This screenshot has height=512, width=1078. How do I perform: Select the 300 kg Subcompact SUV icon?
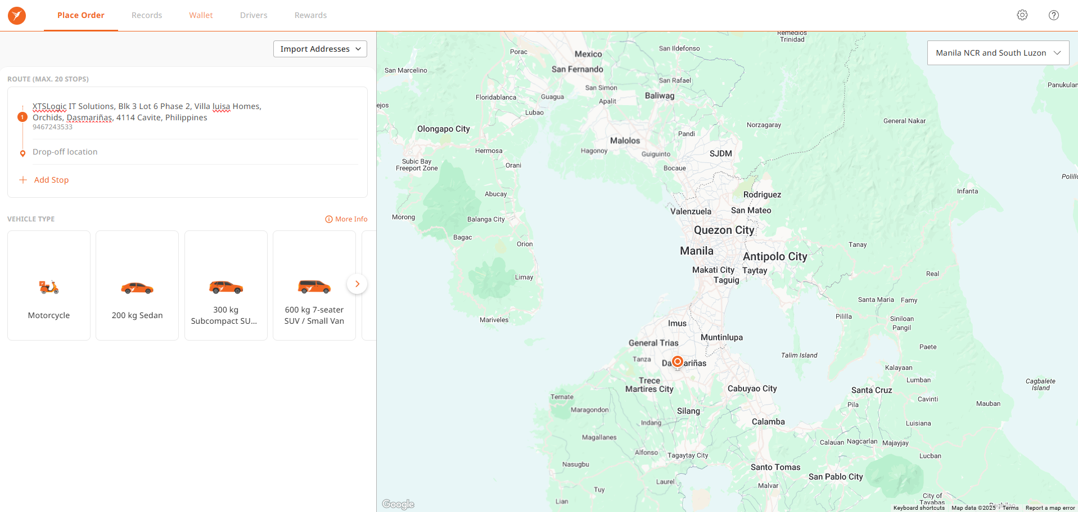point(226,287)
